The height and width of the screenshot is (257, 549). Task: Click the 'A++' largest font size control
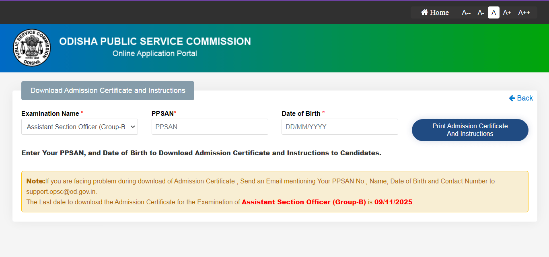click(524, 12)
